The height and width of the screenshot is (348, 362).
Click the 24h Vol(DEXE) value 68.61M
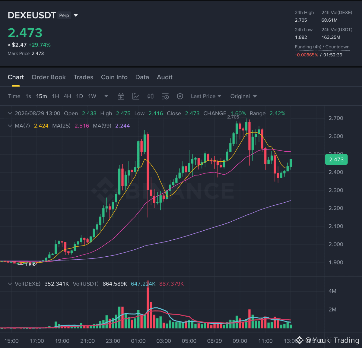(329, 20)
